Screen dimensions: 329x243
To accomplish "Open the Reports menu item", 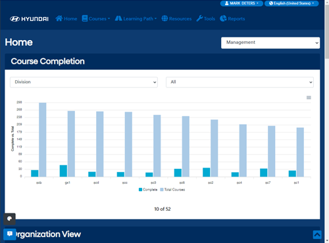I will tap(232, 18).
